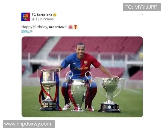Open the three-dot more options menu
This screenshot has width=164, height=131.
[141, 15]
